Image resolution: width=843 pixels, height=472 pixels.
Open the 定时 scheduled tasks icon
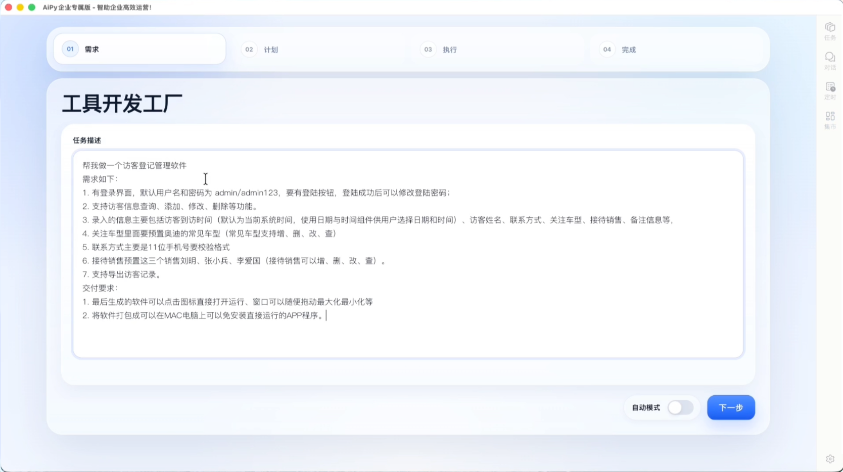pyautogui.click(x=830, y=90)
